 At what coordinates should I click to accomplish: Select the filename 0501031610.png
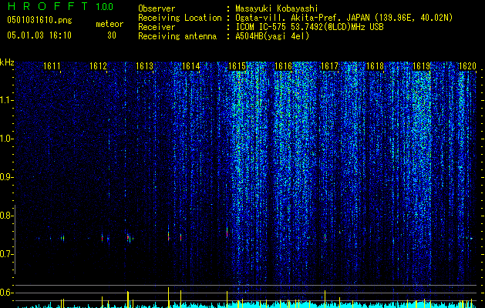point(39,21)
